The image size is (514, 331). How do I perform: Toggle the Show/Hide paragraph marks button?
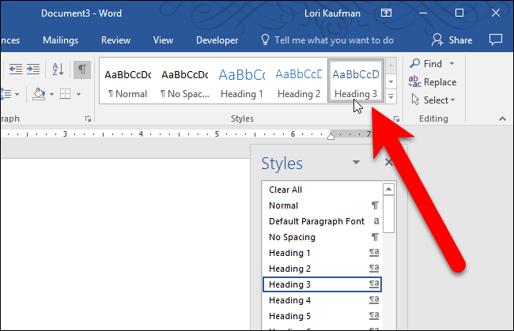[82, 70]
